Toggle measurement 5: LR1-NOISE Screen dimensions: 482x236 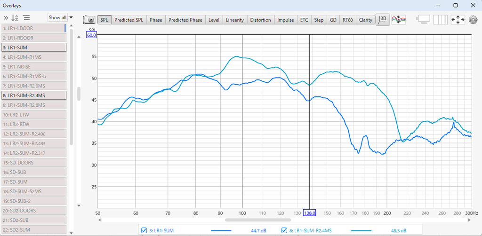[x=34, y=67]
